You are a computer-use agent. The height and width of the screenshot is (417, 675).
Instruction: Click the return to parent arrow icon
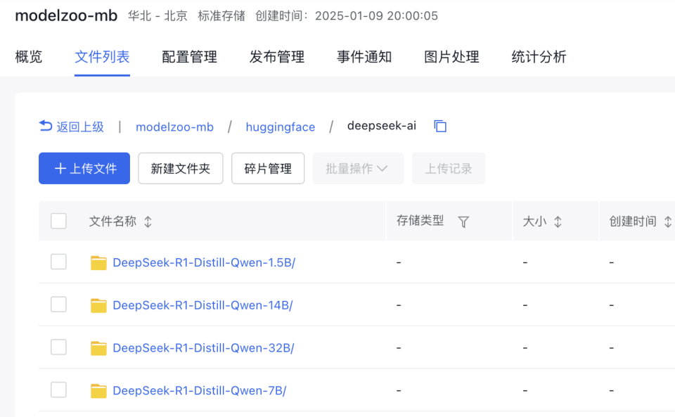coord(46,126)
